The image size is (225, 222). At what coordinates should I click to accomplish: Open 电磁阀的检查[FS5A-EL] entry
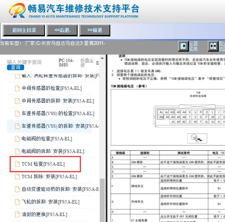[47, 138]
